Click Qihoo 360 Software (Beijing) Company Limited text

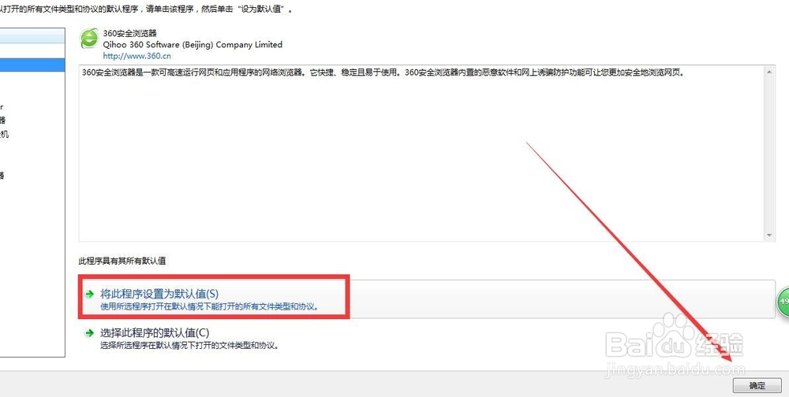193,45
